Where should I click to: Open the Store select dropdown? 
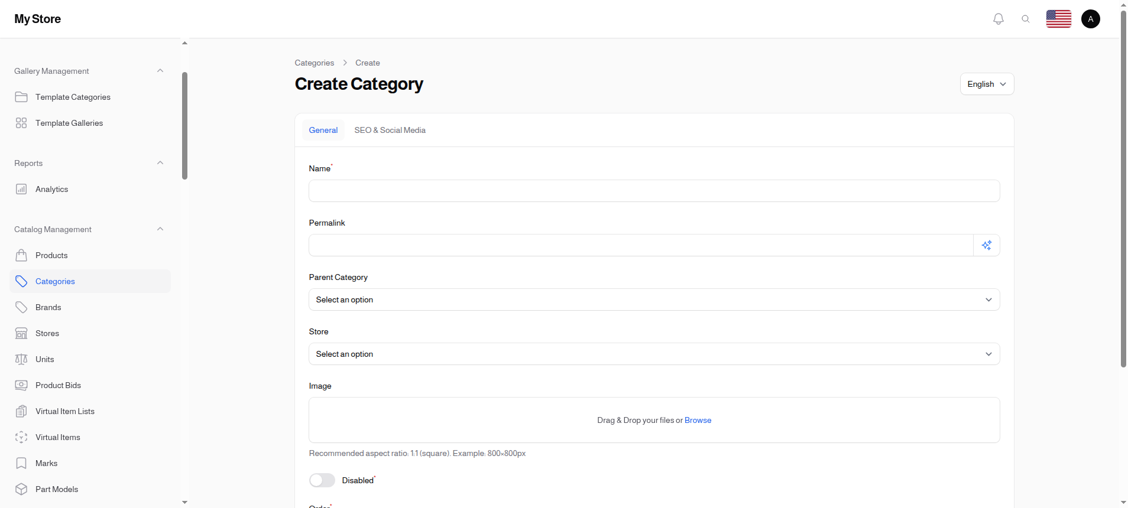[x=654, y=354]
